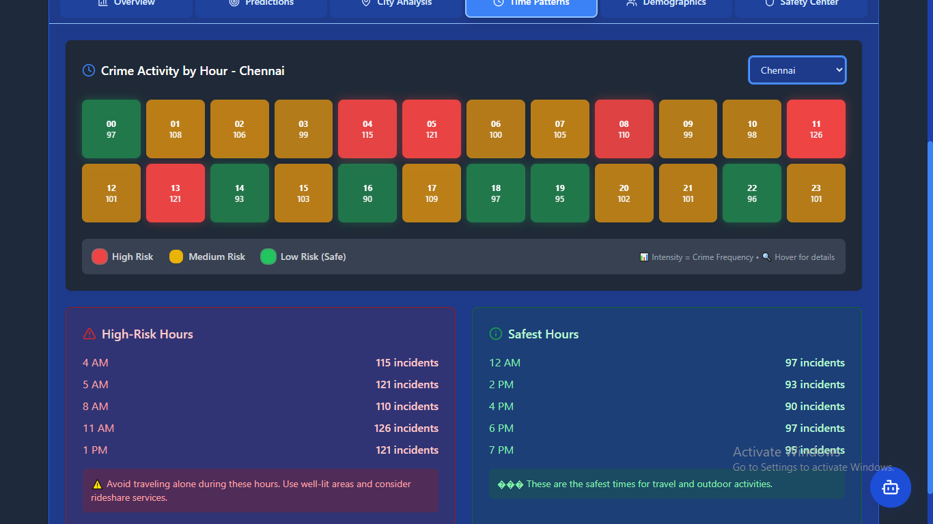Screen dimensions: 933x524
Task: Click hour 09 tile showing 99
Action: [688, 129]
